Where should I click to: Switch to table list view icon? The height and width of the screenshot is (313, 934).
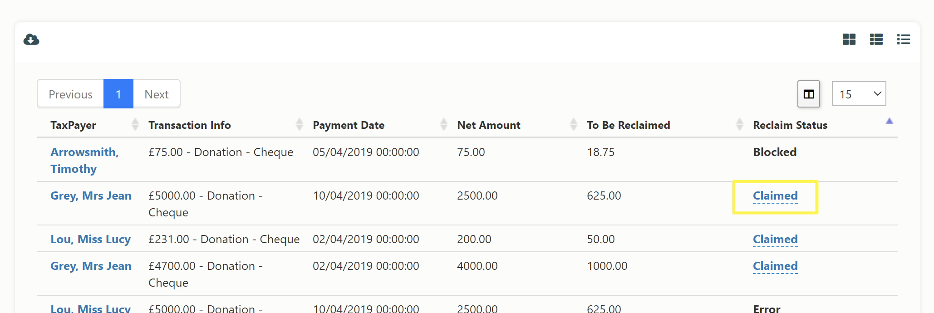coord(876,39)
